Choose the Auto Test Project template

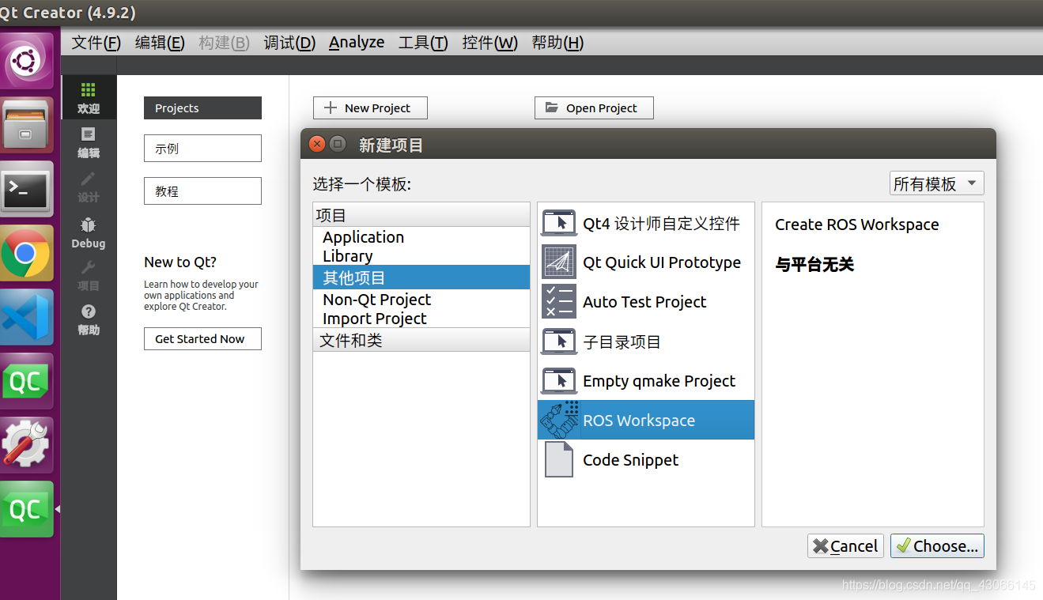pyautogui.click(x=644, y=302)
